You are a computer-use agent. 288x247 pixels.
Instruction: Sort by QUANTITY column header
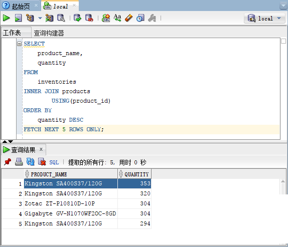coord(134,174)
